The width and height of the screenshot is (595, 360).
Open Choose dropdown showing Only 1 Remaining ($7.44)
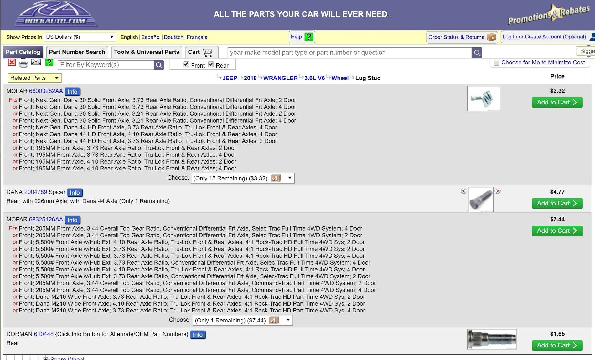[x=243, y=320]
